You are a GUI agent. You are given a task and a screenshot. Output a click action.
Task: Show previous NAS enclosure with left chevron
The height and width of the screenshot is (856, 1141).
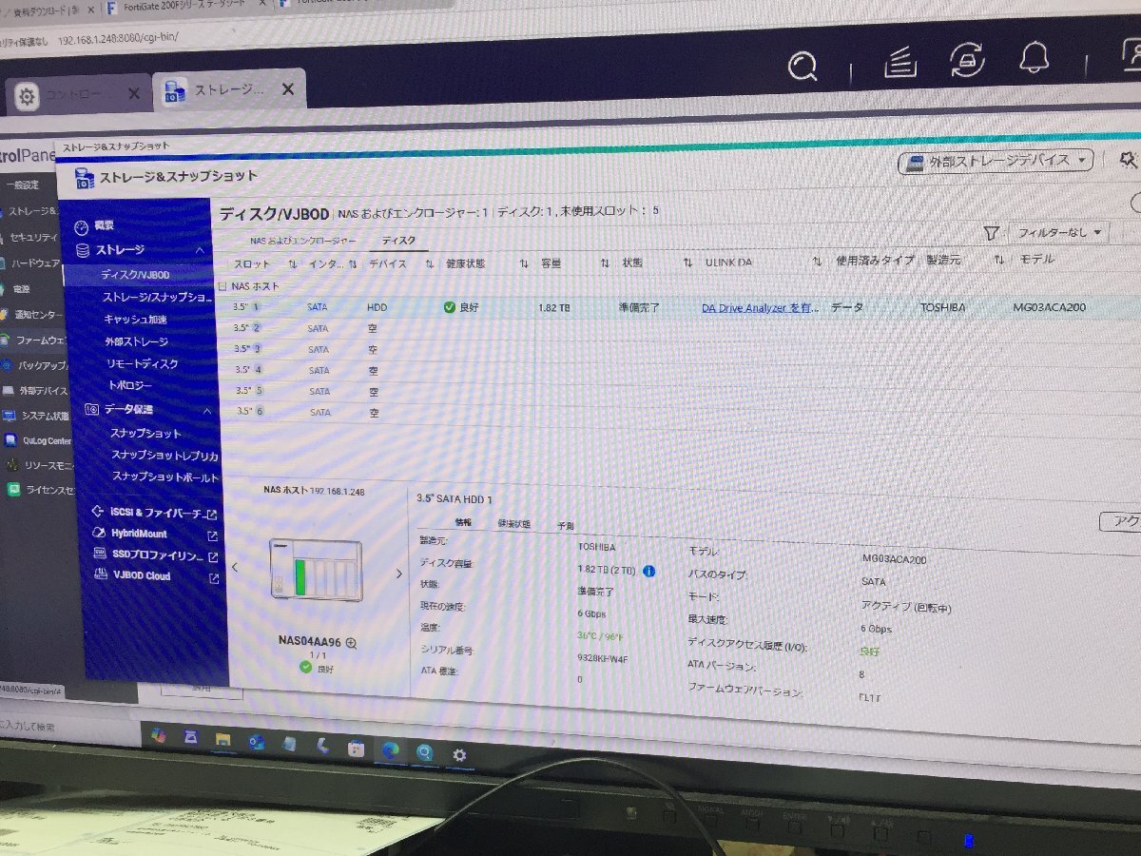235,567
